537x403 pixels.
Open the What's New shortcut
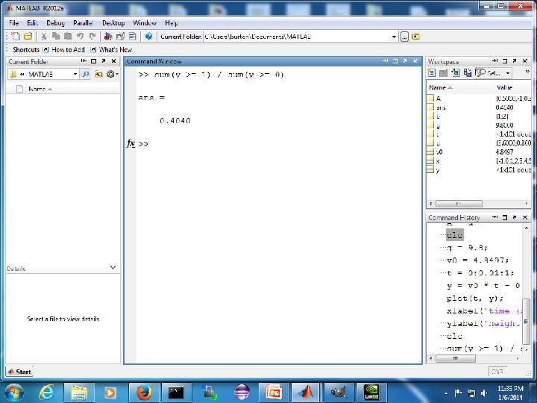click(111, 50)
